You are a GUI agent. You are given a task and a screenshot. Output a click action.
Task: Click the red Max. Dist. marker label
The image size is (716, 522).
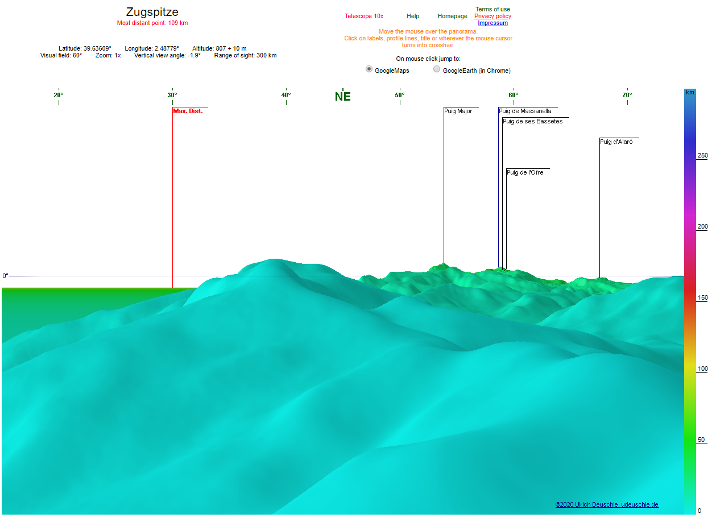188,111
